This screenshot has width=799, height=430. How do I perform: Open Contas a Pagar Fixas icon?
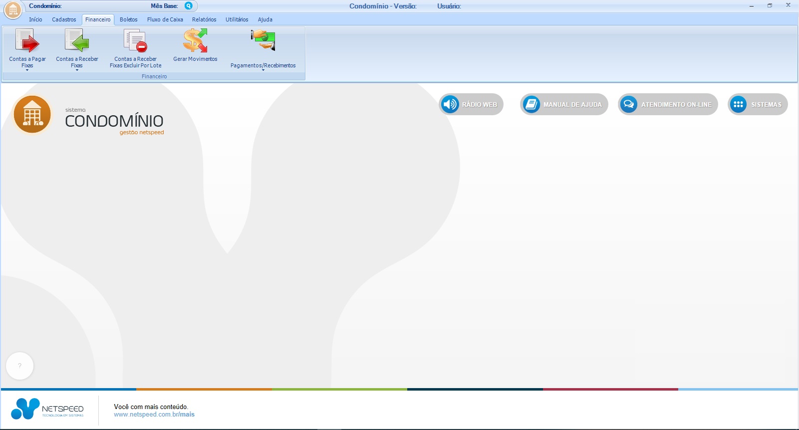(27, 40)
